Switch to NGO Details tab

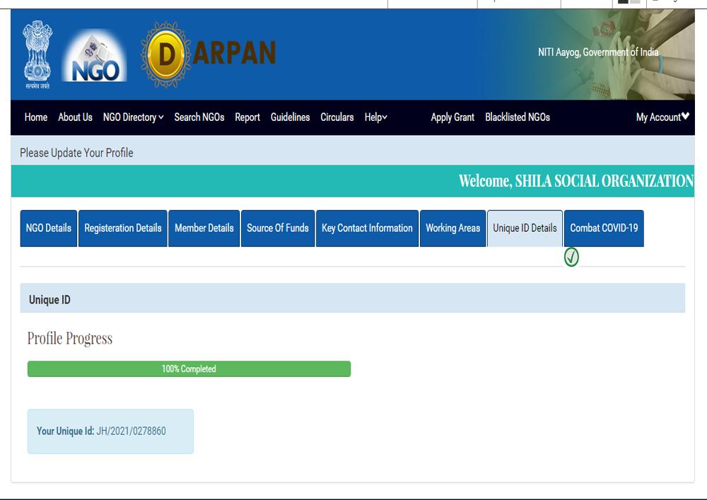49,228
